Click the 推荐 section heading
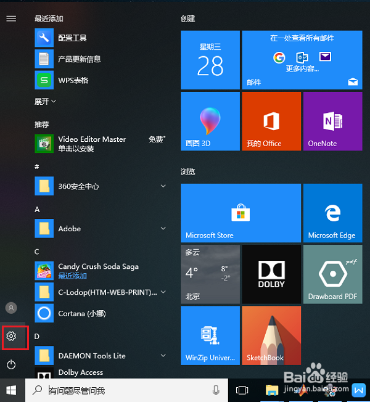This screenshot has width=370, height=402. pos(41,125)
